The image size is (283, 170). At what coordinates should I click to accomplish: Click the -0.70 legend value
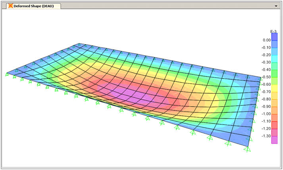pos(266,92)
